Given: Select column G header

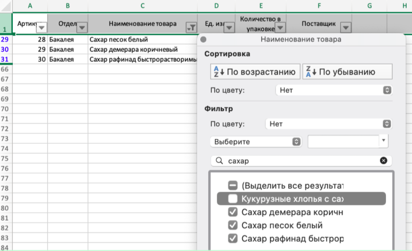Looking at the screenshot, I should point(369,6).
